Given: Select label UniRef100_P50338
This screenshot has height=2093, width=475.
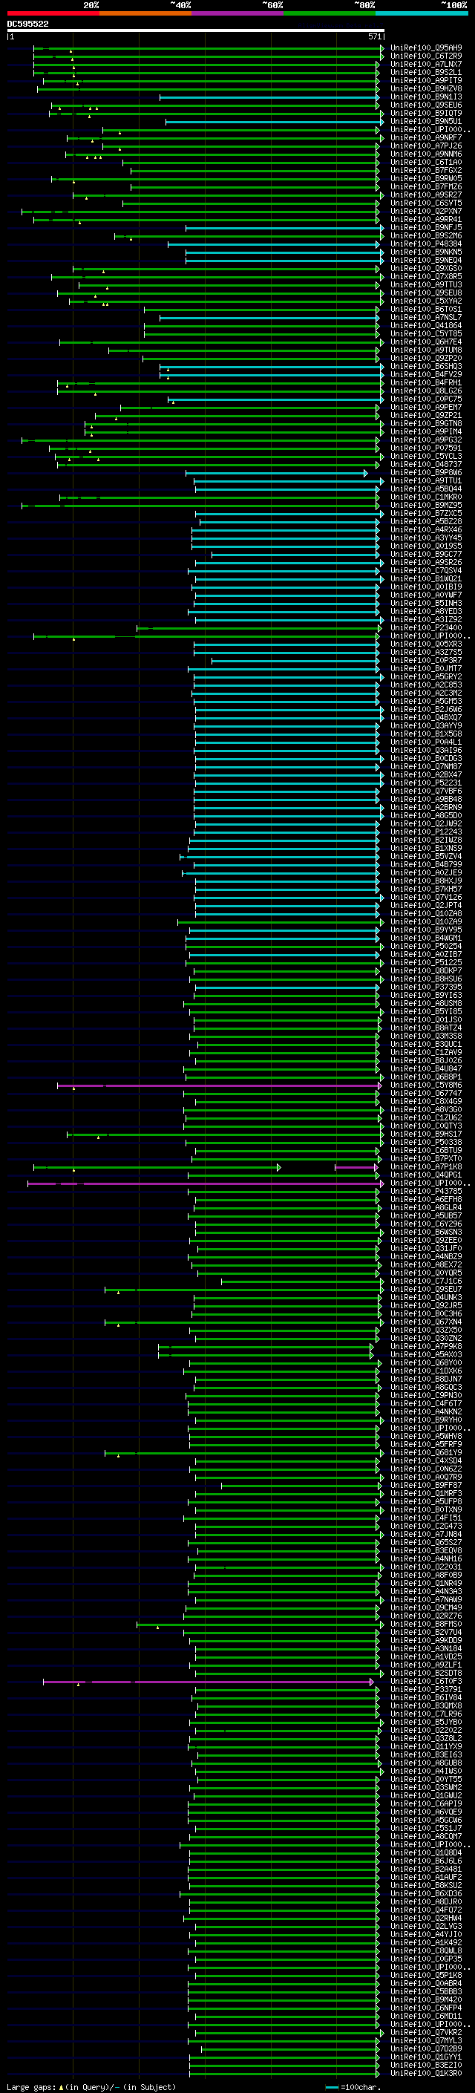Looking at the screenshot, I should coord(425,1143).
